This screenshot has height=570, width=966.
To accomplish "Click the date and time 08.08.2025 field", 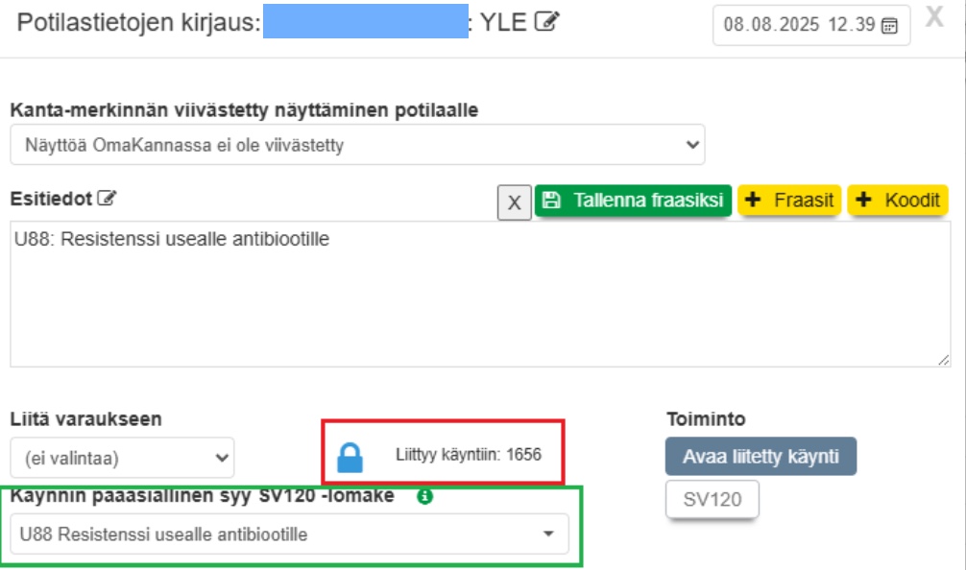I will [x=799, y=26].
